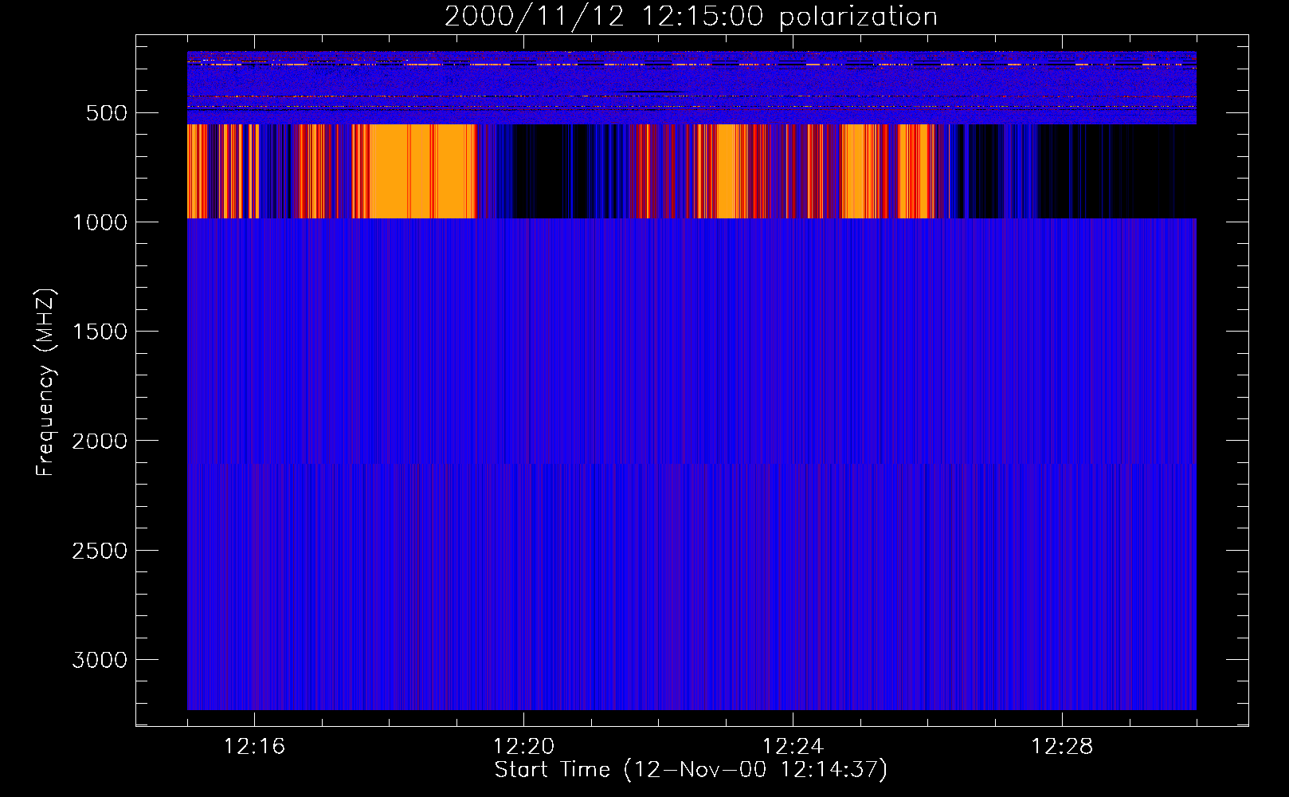Click the 12:20 time tick label
This screenshot has height=797, width=1289.
click(x=524, y=747)
